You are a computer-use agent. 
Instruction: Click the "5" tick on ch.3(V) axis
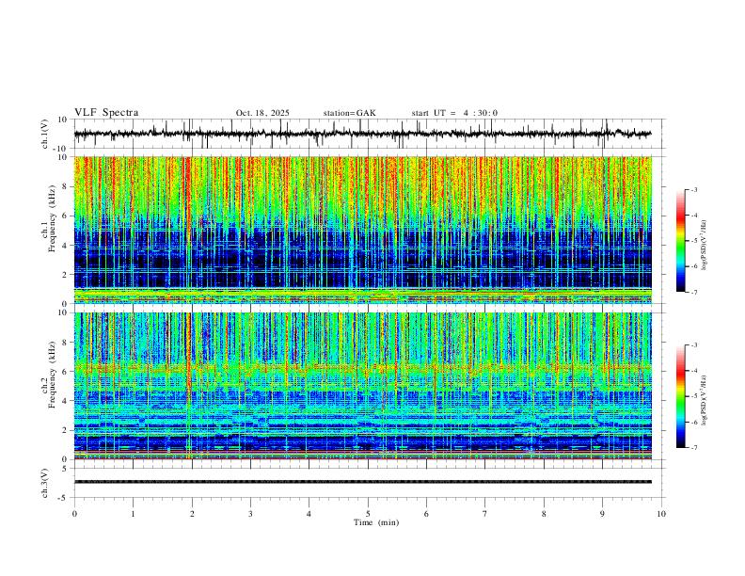click(x=65, y=469)
